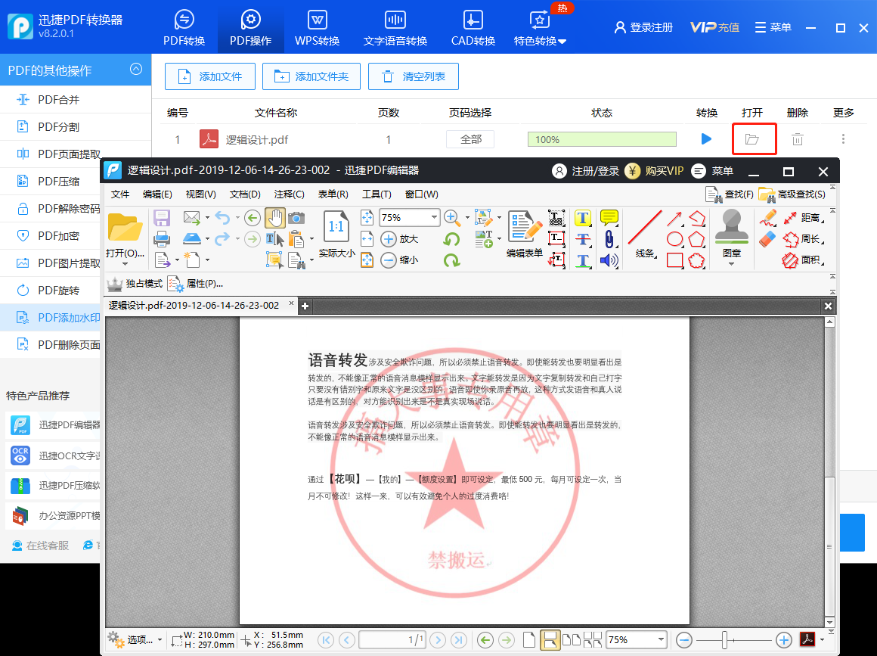Open the converted file folder icon for 逻辑设计.pdf

click(752, 138)
